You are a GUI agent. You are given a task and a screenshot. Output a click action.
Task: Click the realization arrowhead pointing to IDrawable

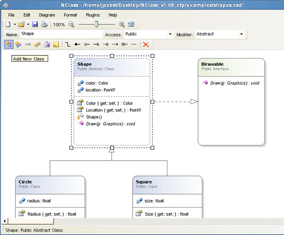click(194, 102)
